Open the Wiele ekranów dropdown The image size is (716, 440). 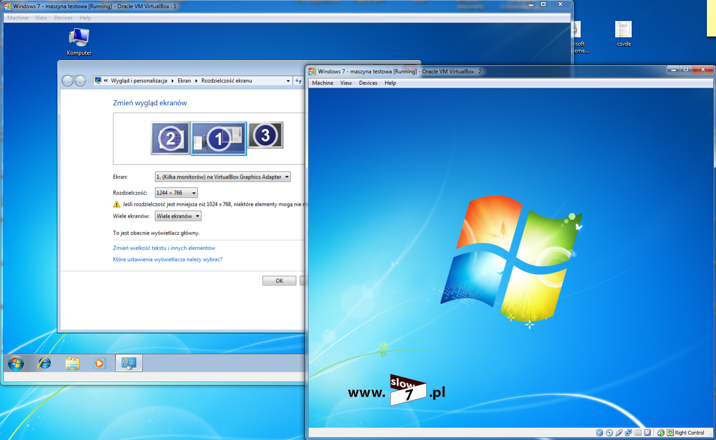pyautogui.click(x=178, y=216)
